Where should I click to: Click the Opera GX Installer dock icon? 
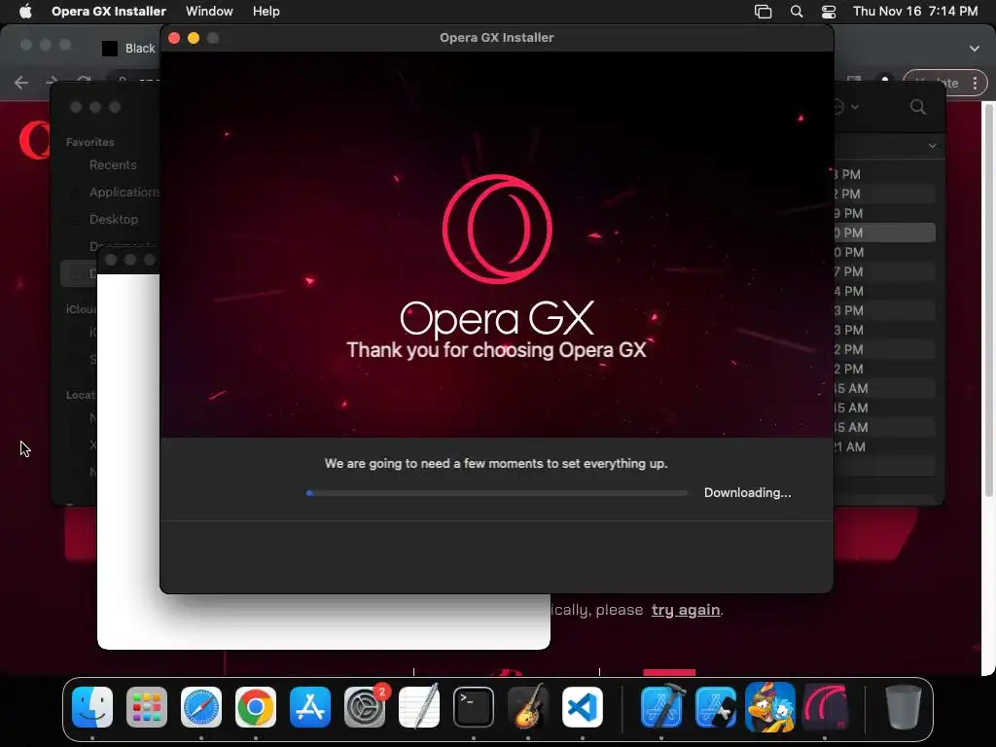825,707
